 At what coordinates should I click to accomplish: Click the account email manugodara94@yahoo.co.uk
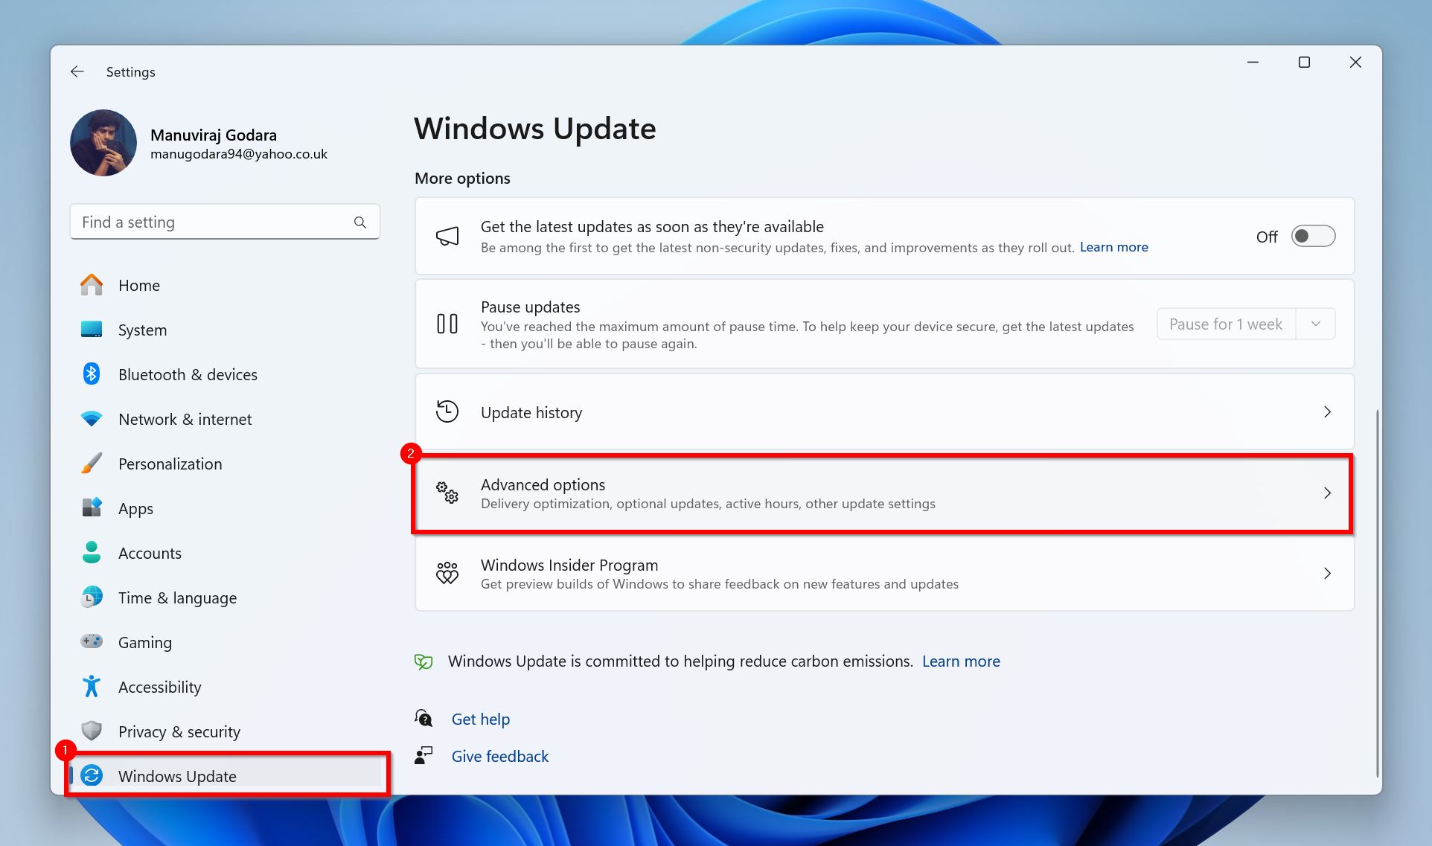pos(239,154)
